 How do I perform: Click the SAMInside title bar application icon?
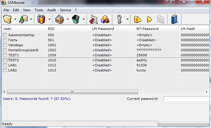pyautogui.click(x=4, y=3)
